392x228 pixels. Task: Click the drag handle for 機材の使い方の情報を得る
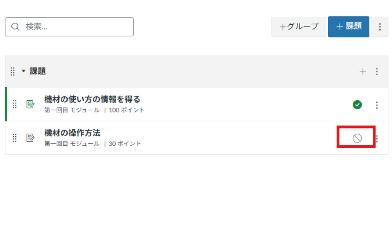pyautogui.click(x=15, y=104)
